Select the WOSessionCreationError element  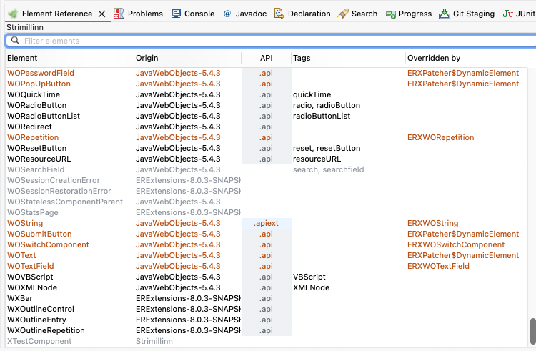click(x=54, y=180)
